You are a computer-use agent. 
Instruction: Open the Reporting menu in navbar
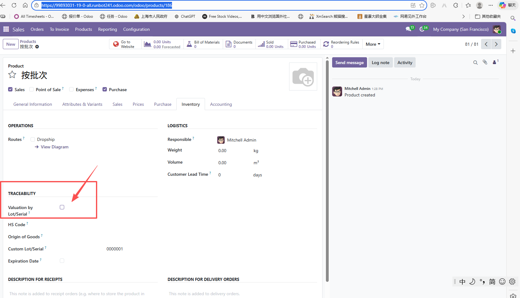point(107,29)
